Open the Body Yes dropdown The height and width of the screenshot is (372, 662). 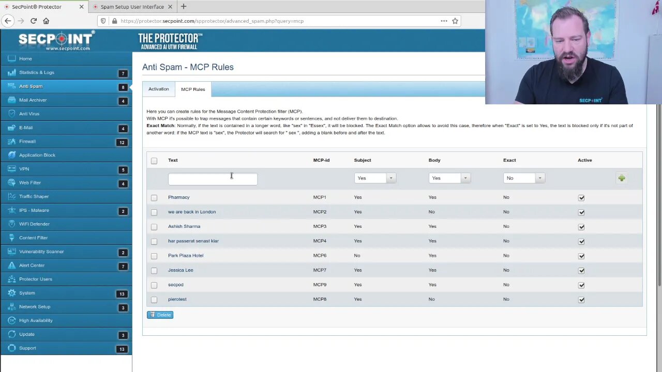[x=449, y=178]
